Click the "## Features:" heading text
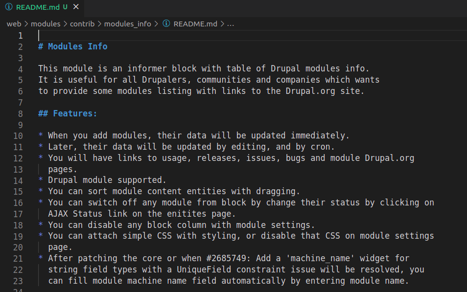Screen dimensions: 467x292 pos(67,113)
